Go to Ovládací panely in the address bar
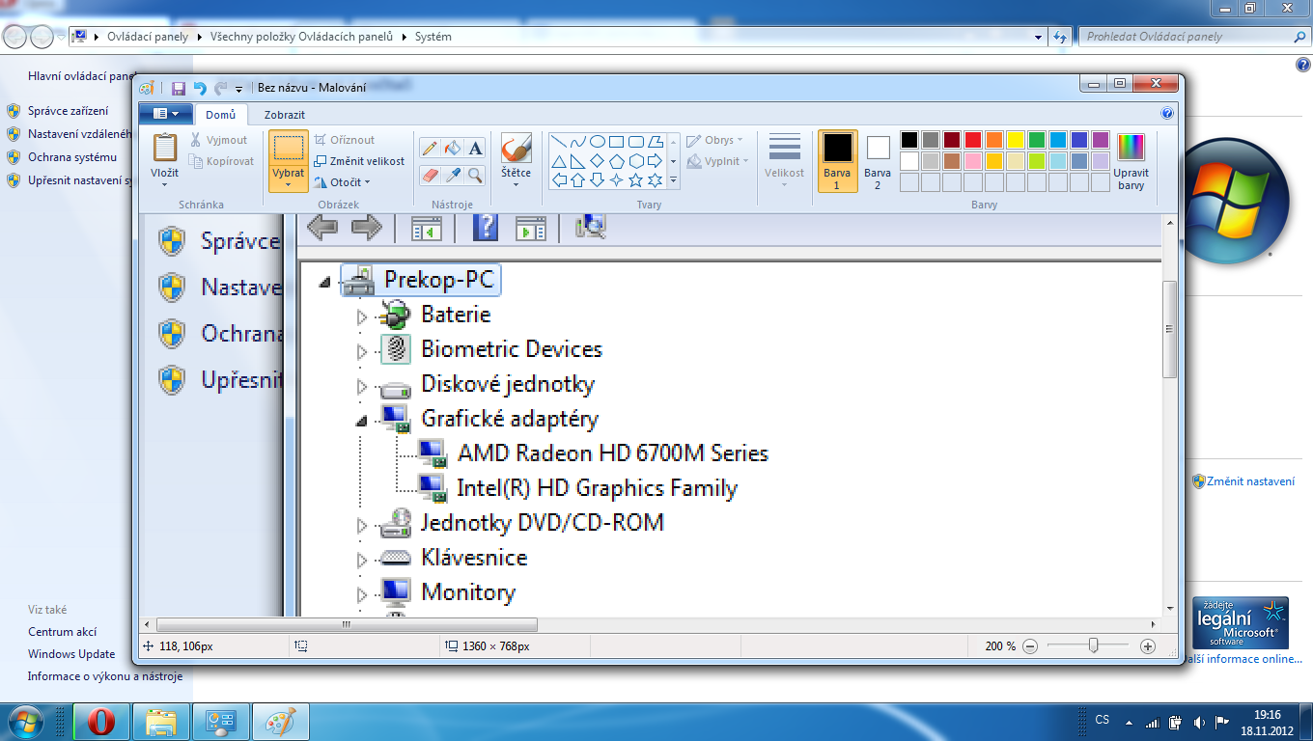This screenshot has height=741, width=1313. pos(149,37)
